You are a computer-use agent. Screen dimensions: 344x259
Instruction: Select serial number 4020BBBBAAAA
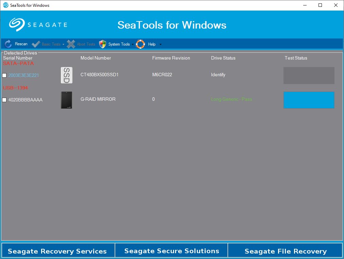(x=25, y=100)
